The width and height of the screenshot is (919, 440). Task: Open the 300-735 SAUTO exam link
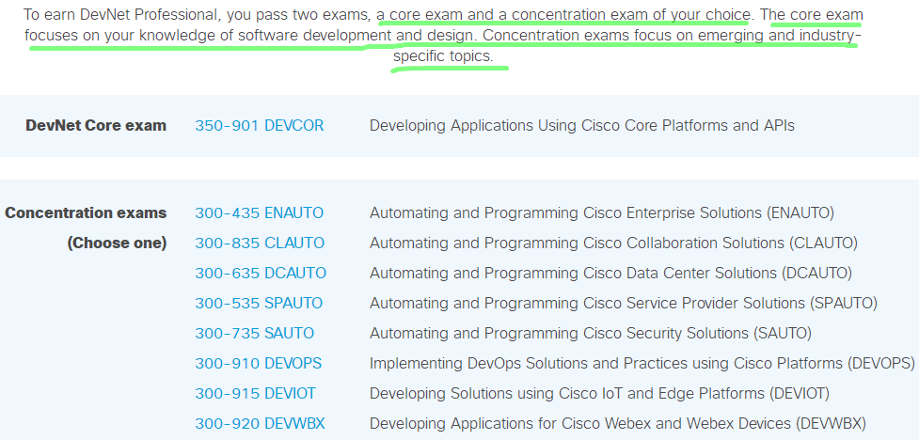[x=254, y=334]
